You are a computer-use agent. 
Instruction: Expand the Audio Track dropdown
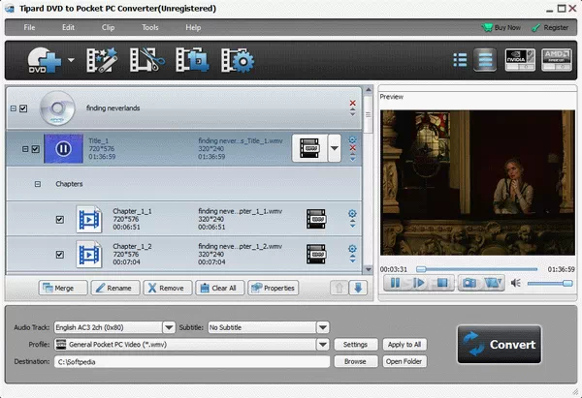(x=169, y=327)
